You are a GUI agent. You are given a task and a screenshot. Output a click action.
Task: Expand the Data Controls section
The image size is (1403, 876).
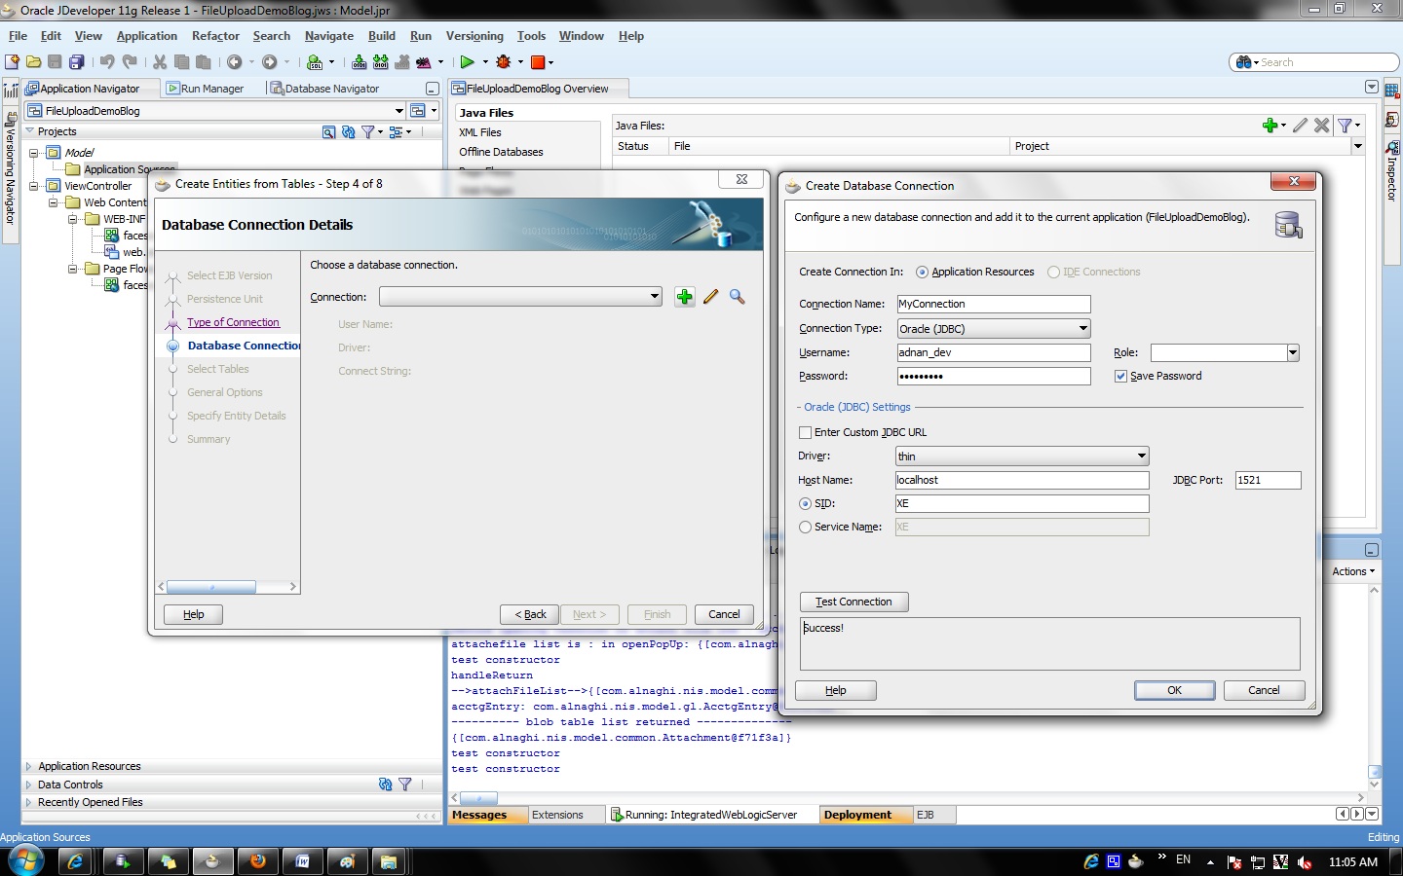[29, 785]
